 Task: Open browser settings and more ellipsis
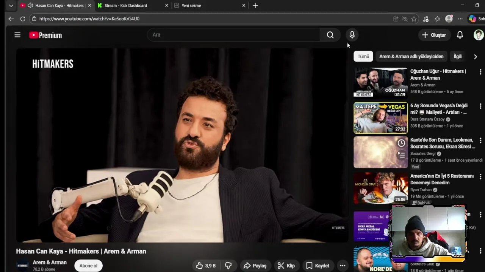click(460, 19)
